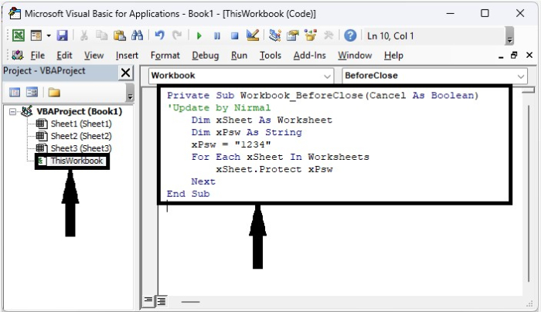This screenshot has height=312, width=541.
Task: Click the Toolbox wrench icon
Action: click(x=328, y=36)
